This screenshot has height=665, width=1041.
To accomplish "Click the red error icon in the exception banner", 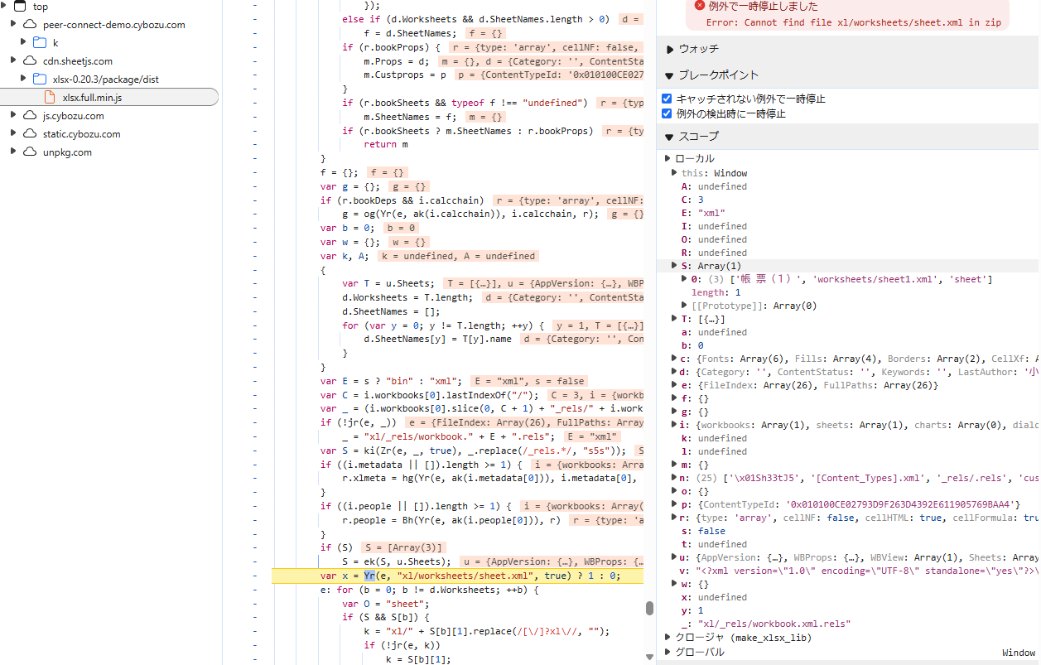I will [x=700, y=6].
